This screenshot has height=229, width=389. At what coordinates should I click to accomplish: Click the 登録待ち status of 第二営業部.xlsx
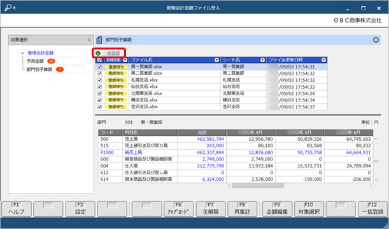click(x=116, y=73)
